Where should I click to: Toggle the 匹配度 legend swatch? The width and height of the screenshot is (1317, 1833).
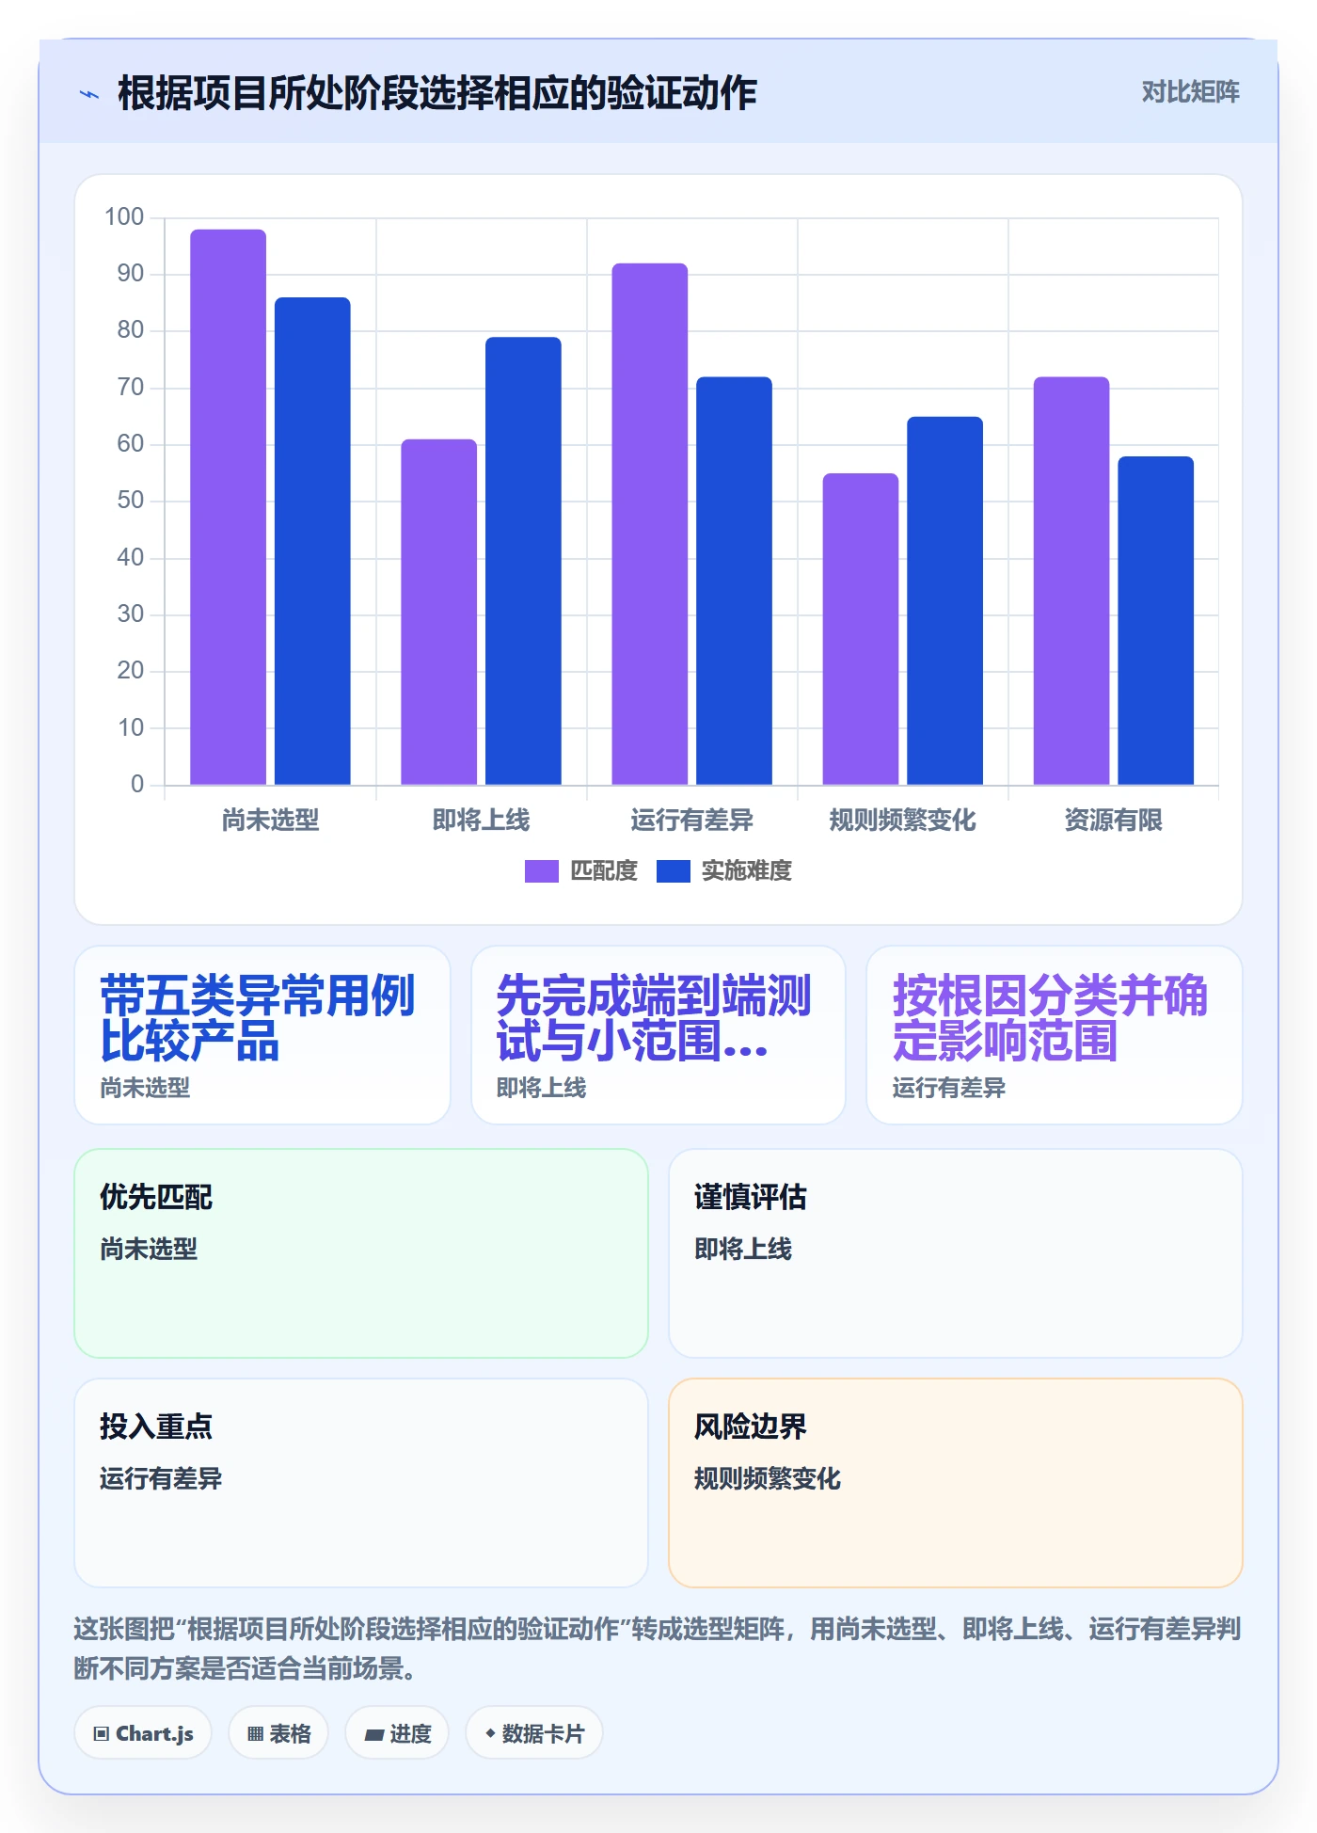click(541, 871)
